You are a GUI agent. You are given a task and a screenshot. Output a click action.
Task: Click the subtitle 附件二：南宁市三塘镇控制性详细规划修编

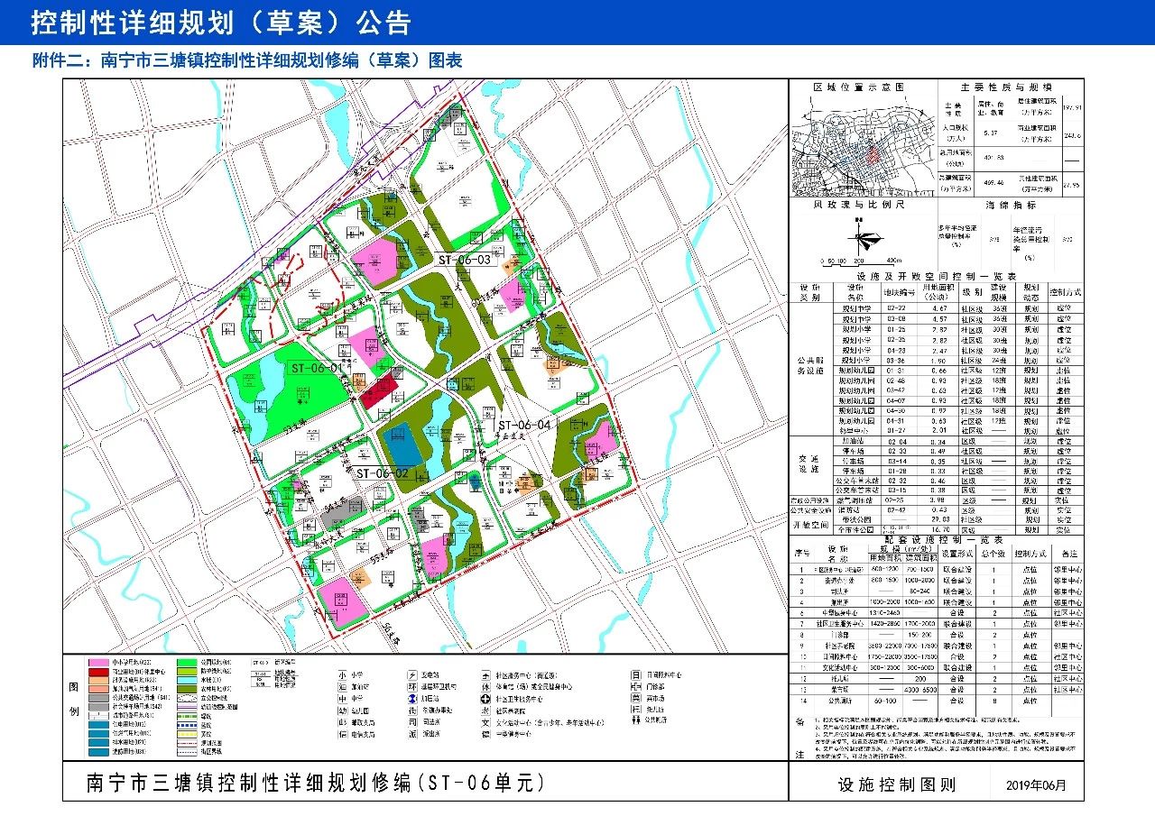coord(197,61)
